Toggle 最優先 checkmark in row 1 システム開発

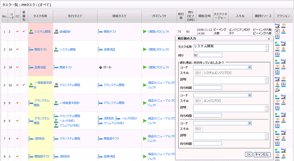click(24, 31)
